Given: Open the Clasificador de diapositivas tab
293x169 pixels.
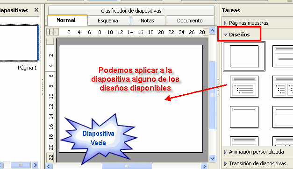Looking at the screenshot, I should [x=131, y=11].
